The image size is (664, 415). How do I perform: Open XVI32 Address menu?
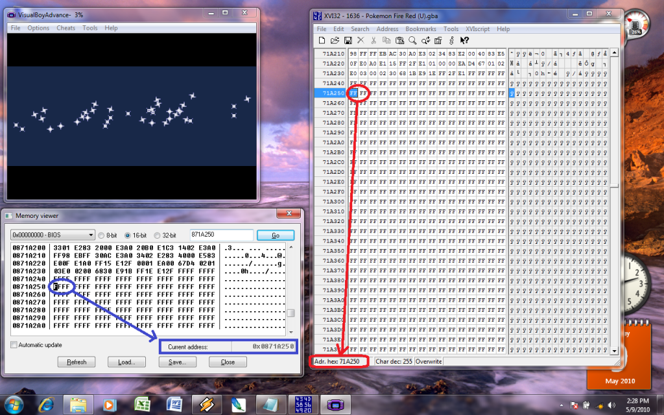pyautogui.click(x=388, y=29)
